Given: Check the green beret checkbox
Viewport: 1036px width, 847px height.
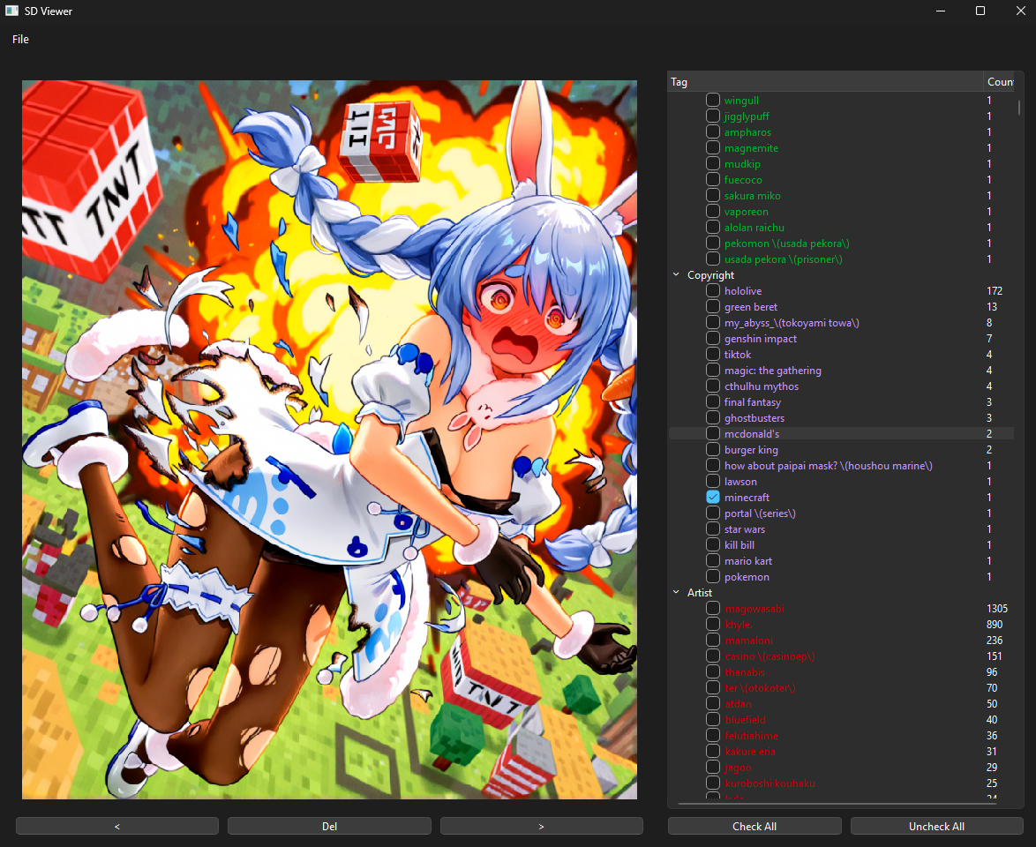Looking at the screenshot, I should pyautogui.click(x=713, y=306).
